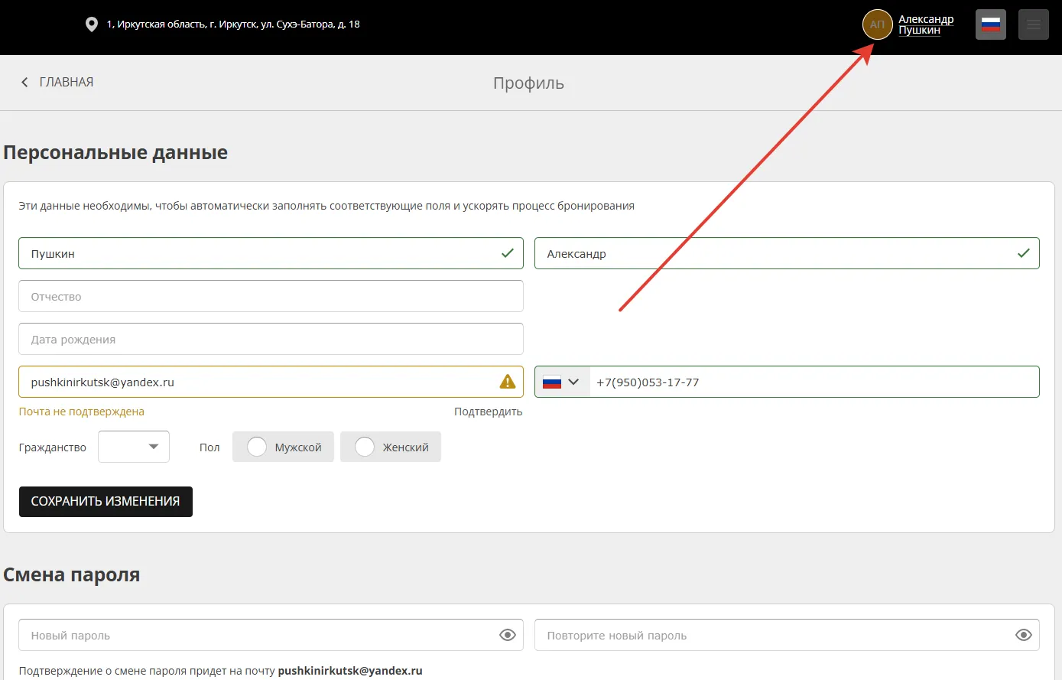Viewport: 1062px width, 680px height.
Task: Open the hamburger menu in header
Action: pos(1034,24)
